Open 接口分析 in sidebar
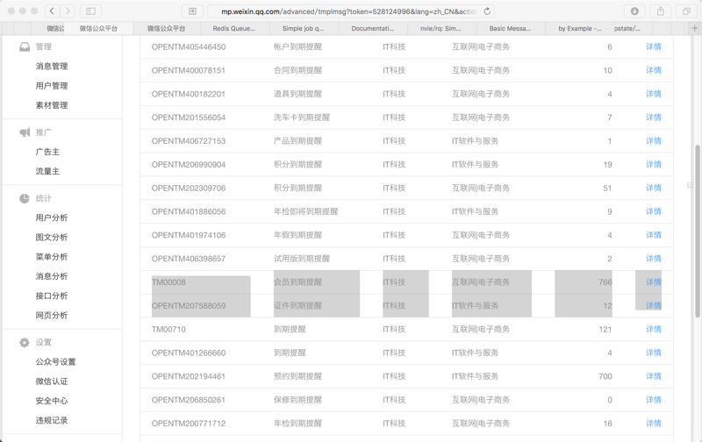This screenshot has height=442, width=702. pyautogui.click(x=52, y=296)
